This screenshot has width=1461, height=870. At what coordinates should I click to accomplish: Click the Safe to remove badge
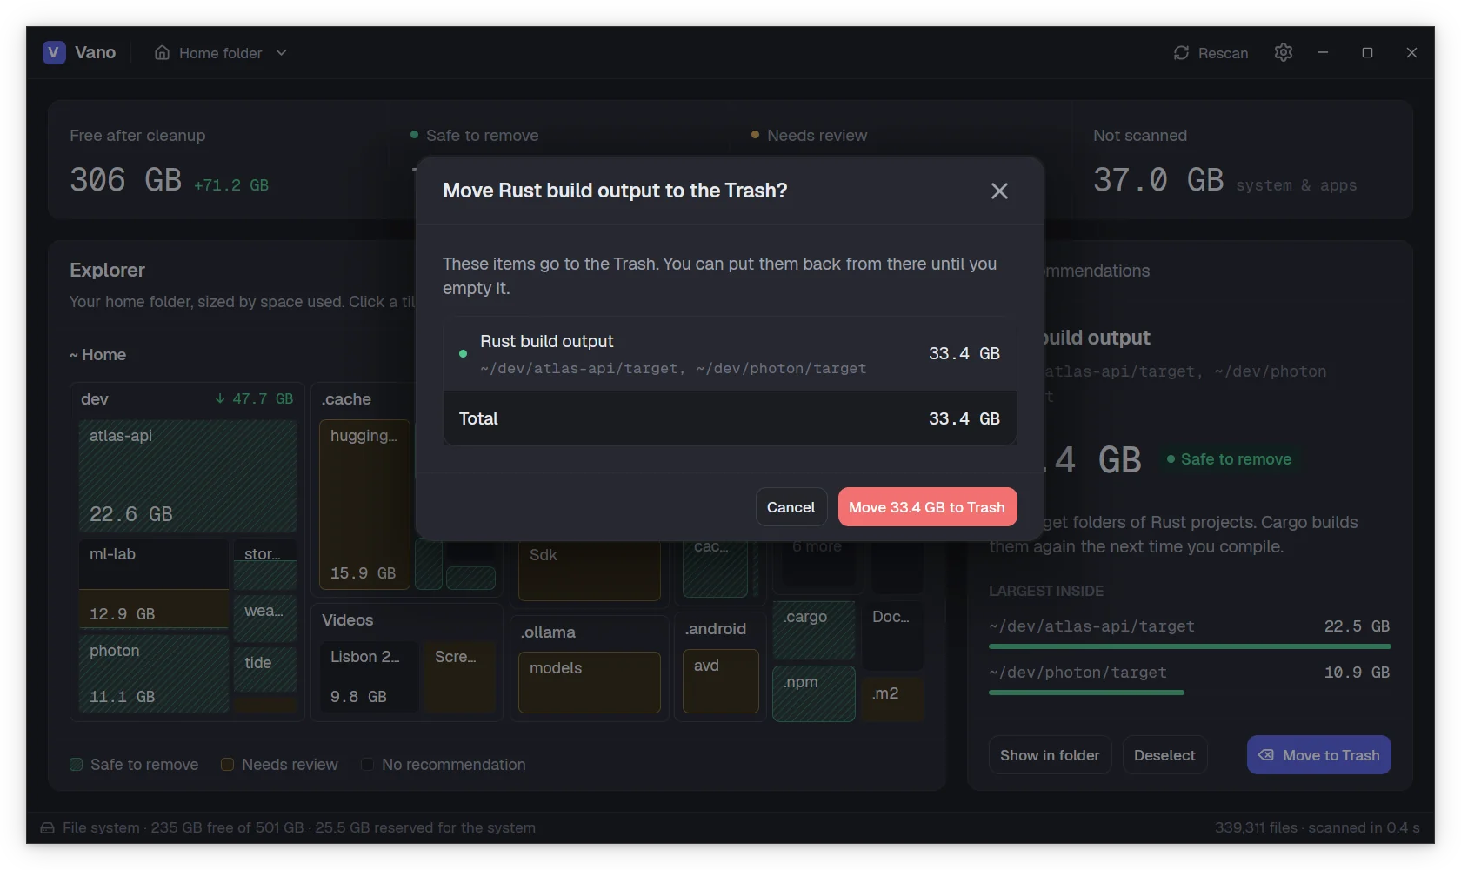[1229, 459]
